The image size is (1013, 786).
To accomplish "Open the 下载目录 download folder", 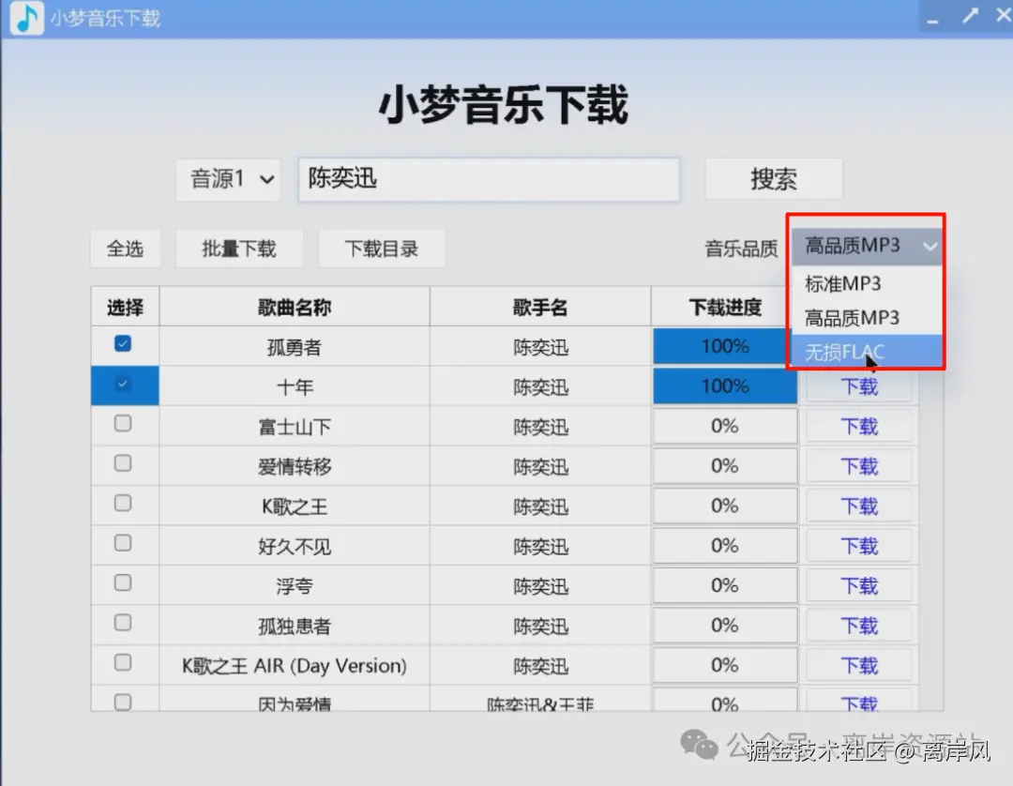I will coord(382,248).
